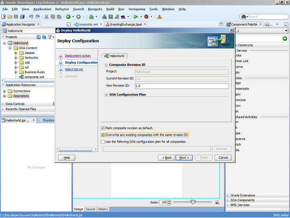This screenshot has height=218, width=290.
Task: Click the Redo toolbar icon
Action: coord(38,17)
